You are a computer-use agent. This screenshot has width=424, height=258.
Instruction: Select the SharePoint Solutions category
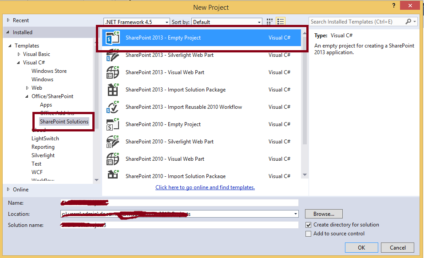click(x=64, y=121)
